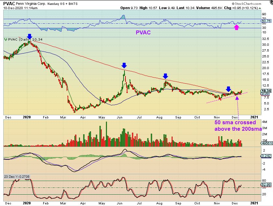Click the 27.5 label on price axis
Viewport: 273px width, 206px height.
coord(265,50)
